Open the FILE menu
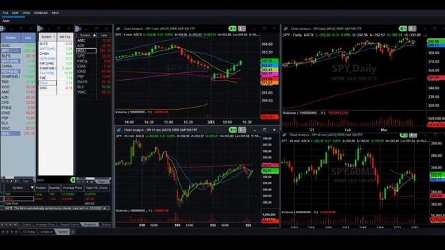 tap(5, 12)
